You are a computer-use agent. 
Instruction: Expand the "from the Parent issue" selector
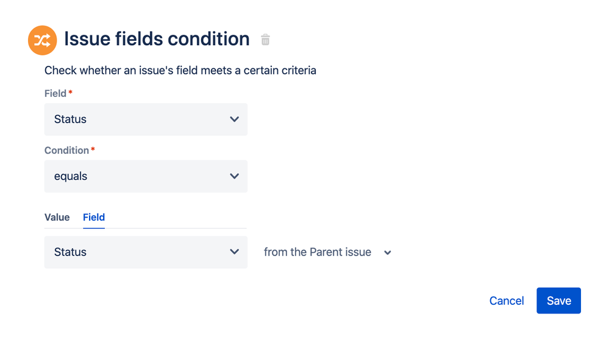318,252
